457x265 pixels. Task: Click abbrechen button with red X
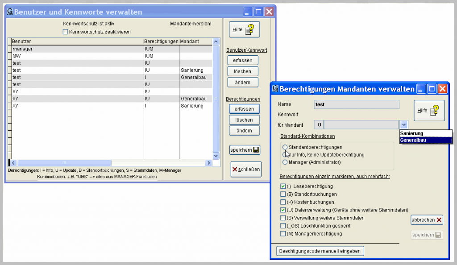point(427,220)
